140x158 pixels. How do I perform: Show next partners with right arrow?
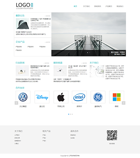(x=123, y=103)
